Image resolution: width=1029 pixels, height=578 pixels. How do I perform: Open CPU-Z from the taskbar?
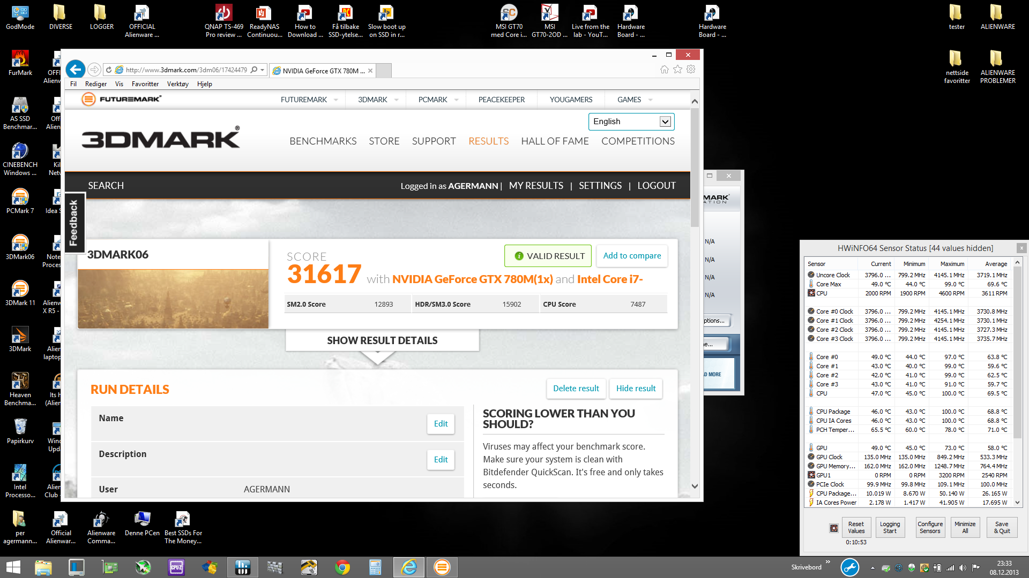coord(176,567)
